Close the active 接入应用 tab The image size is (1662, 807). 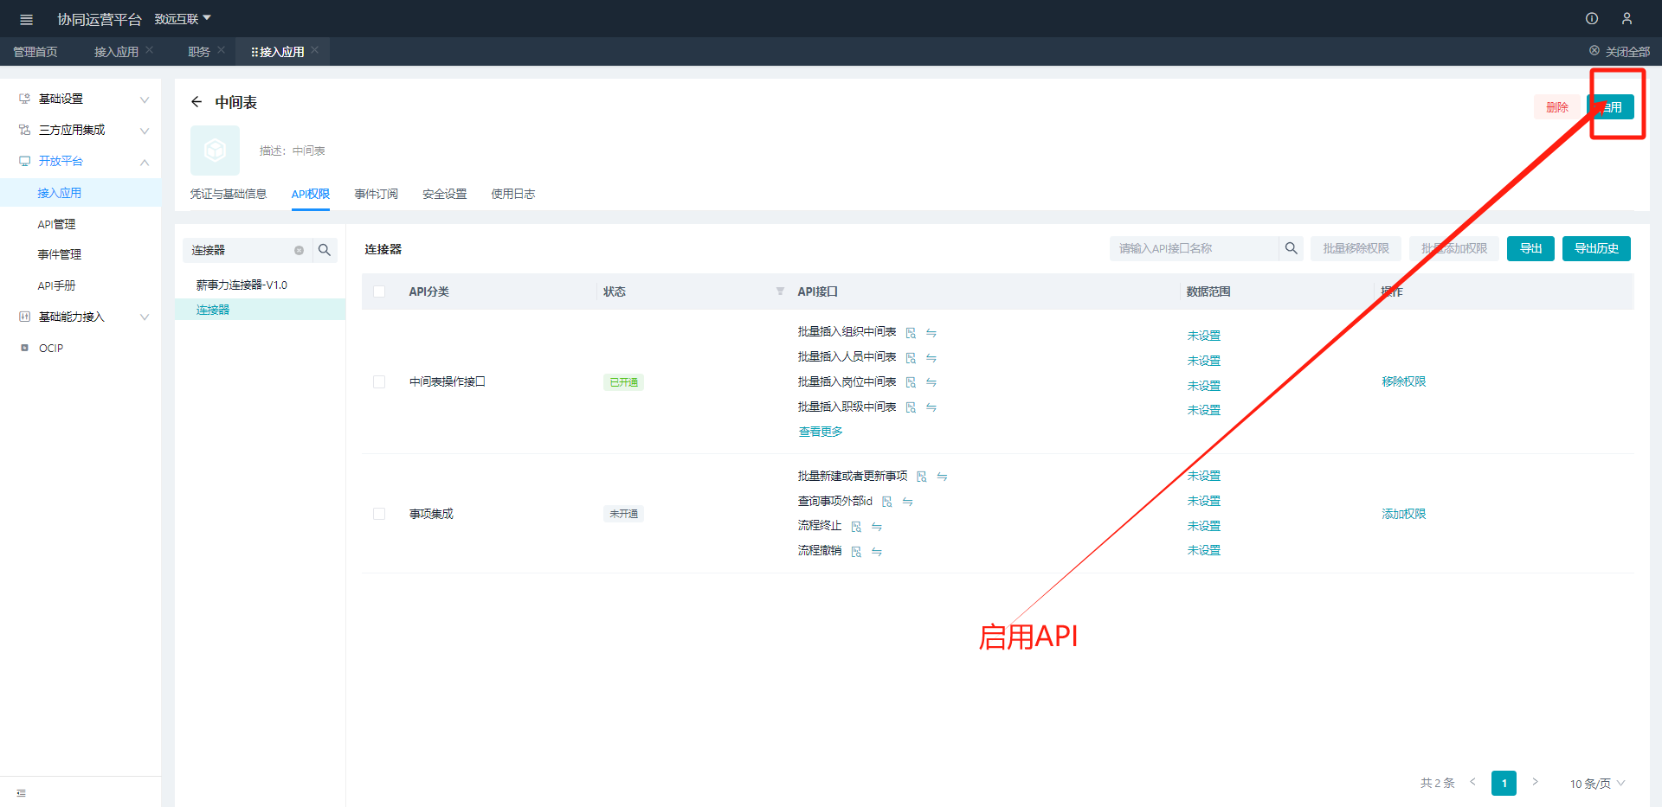[315, 50]
